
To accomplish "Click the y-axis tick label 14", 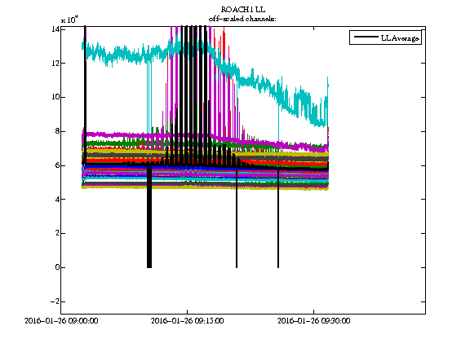I will [55, 29].
